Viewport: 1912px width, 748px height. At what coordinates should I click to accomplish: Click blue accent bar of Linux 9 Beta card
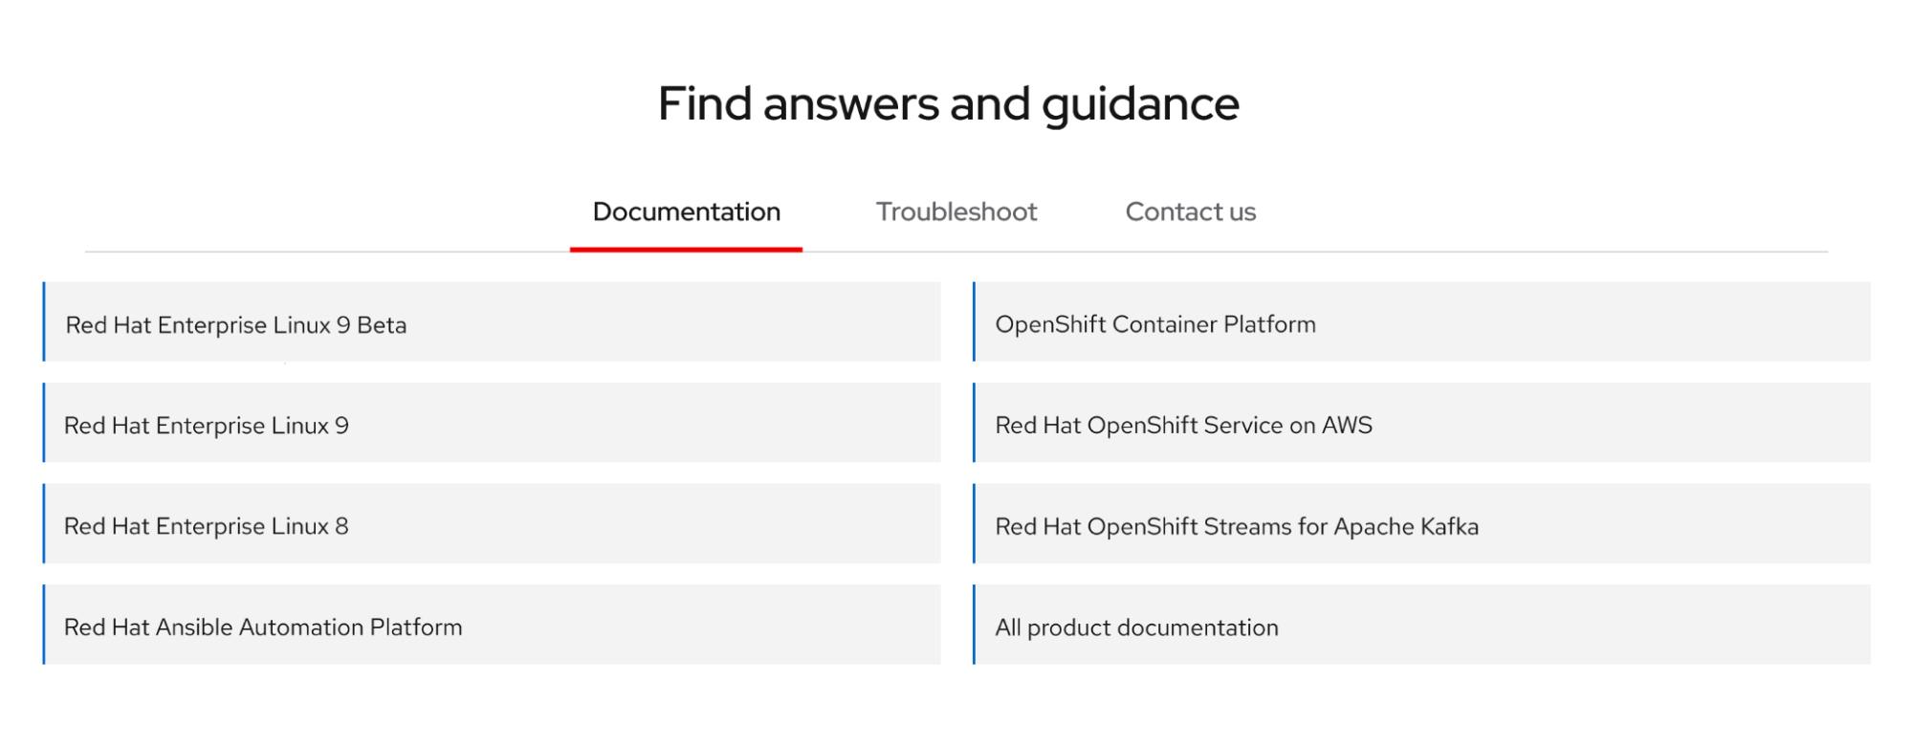click(44, 321)
